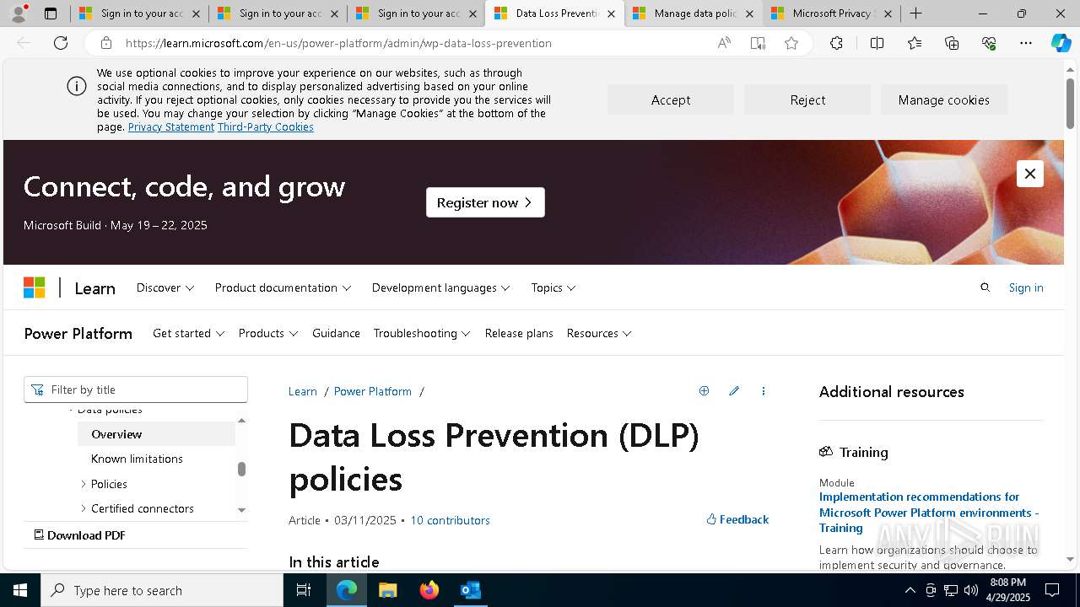The width and height of the screenshot is (1080, 607).
Task: Expand the Troubleshooting menu
Action: click(x=422, y=333)
